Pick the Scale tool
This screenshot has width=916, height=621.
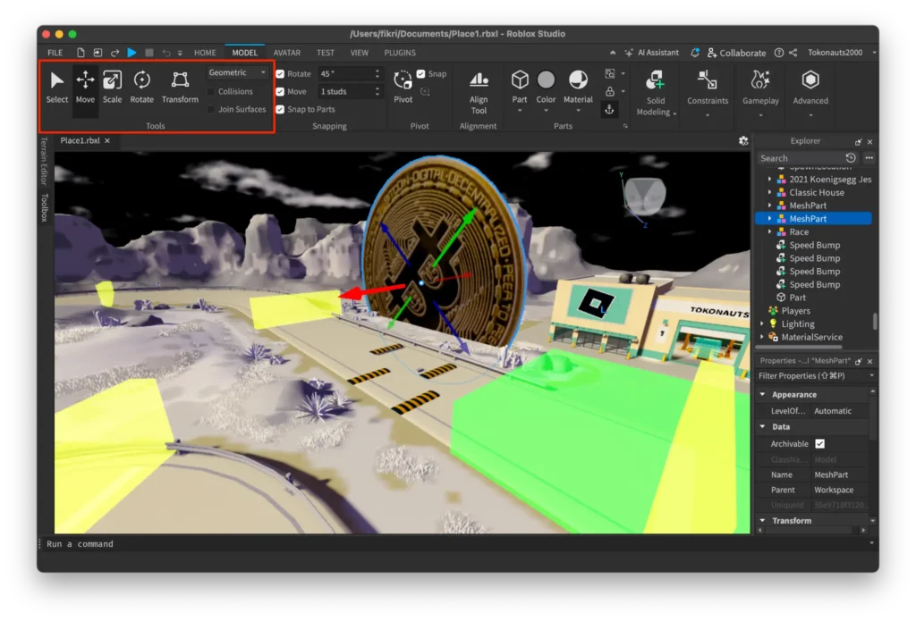(112, 88)
